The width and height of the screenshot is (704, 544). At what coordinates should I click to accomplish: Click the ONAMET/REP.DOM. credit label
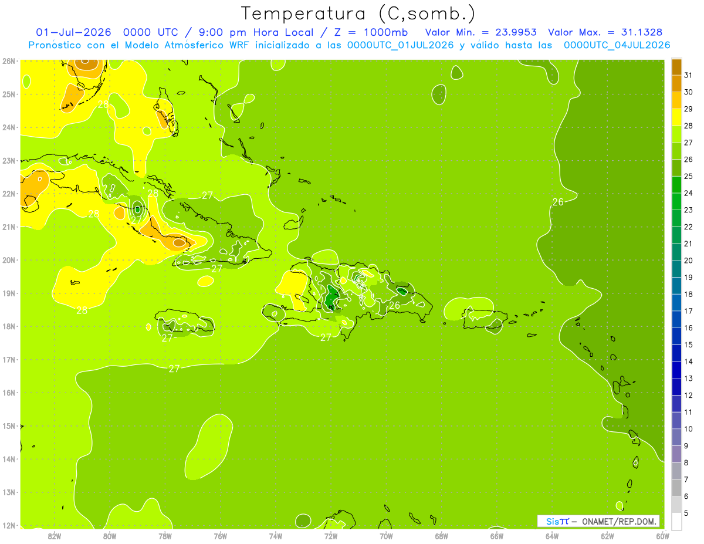(x=620, y=521)
